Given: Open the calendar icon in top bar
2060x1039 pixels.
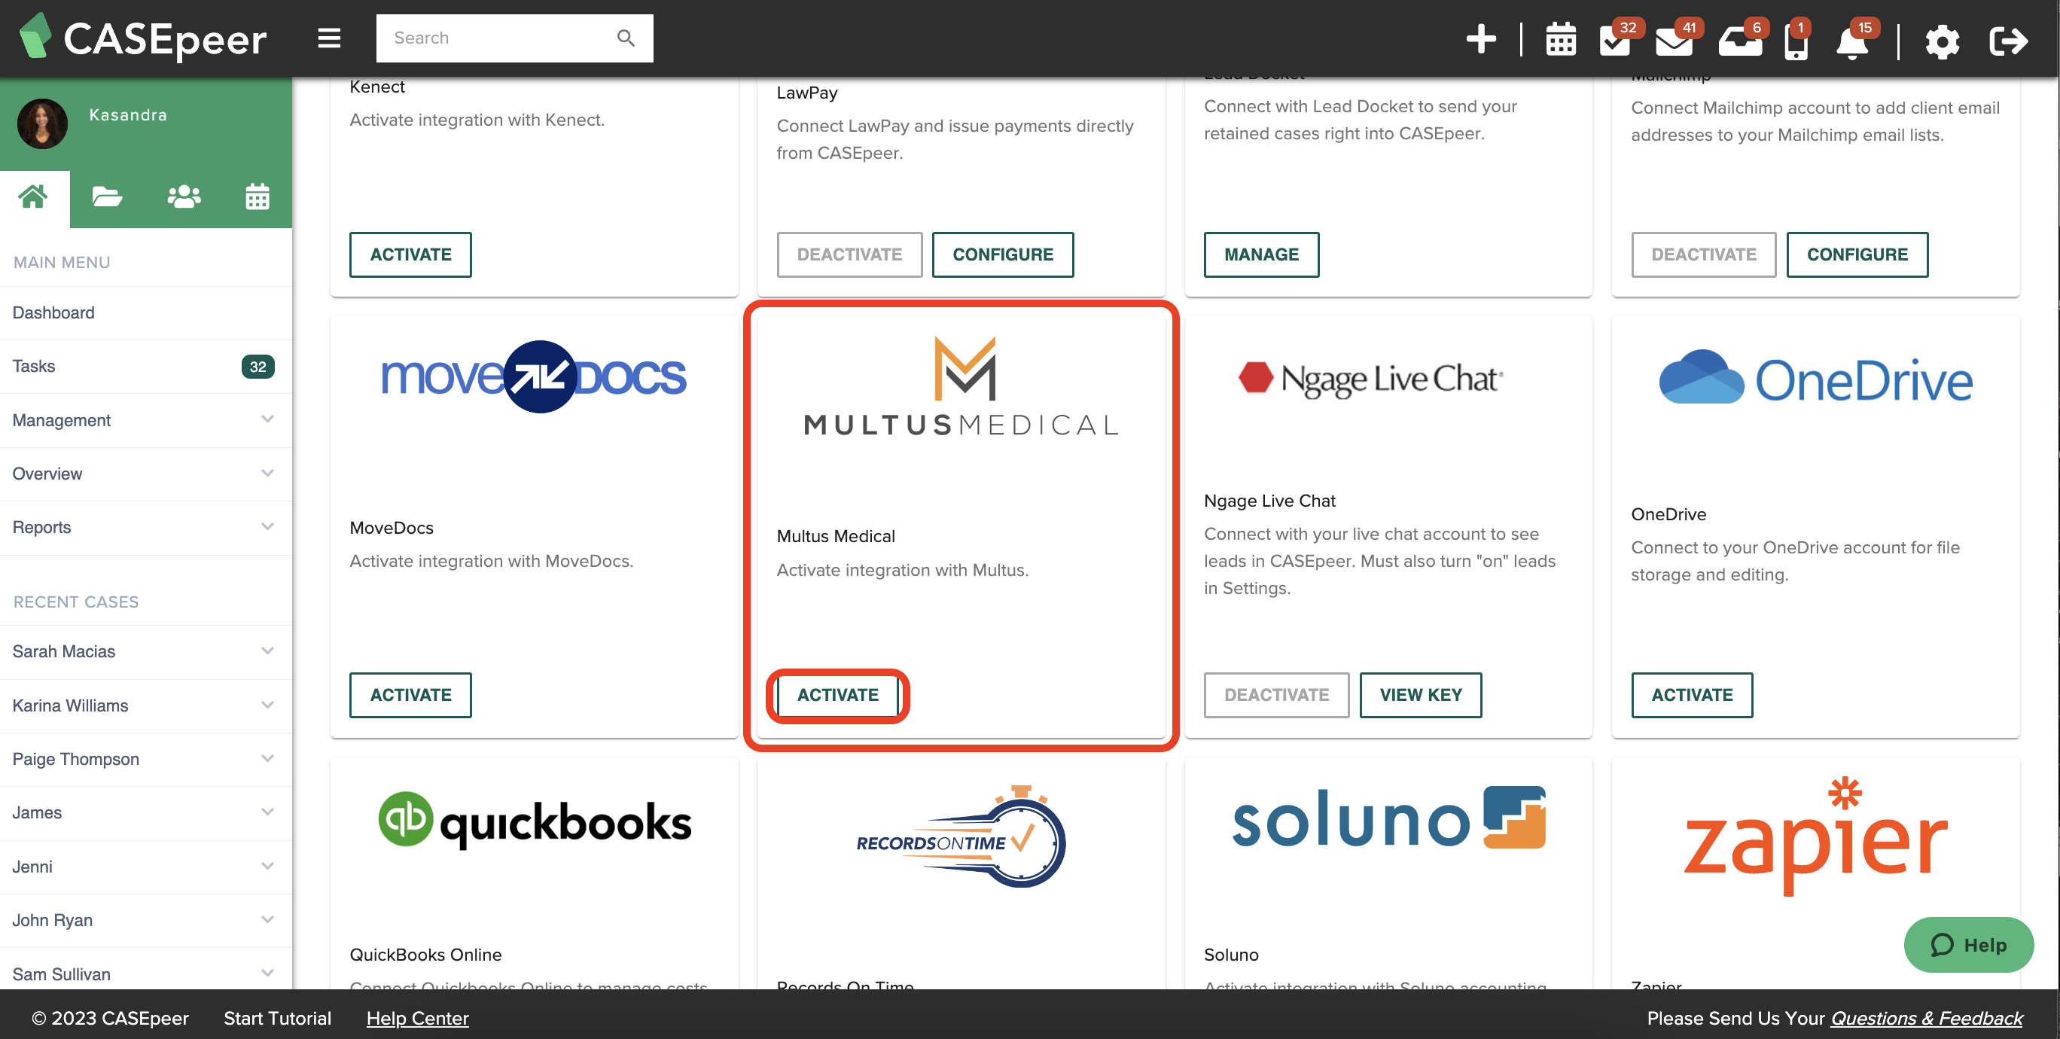Looking at the screenshot, I should 1560,40.
